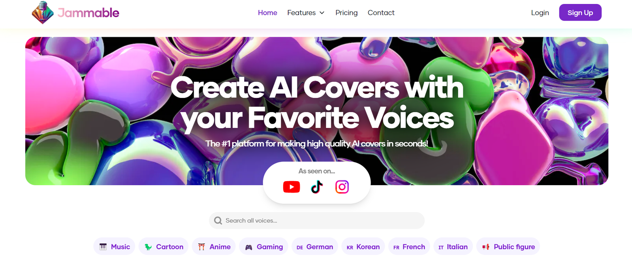Click the Jammable logo icon

pyautogui.click(x=43, y=13)
